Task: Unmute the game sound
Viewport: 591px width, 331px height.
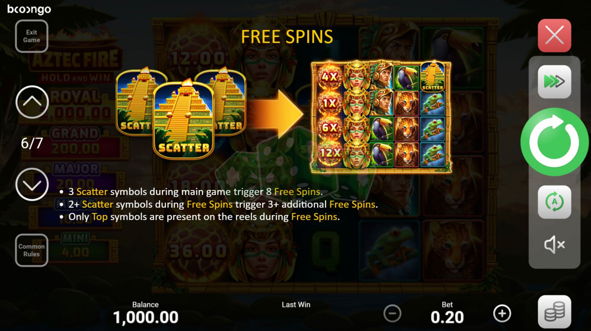Action: point(554,245)
